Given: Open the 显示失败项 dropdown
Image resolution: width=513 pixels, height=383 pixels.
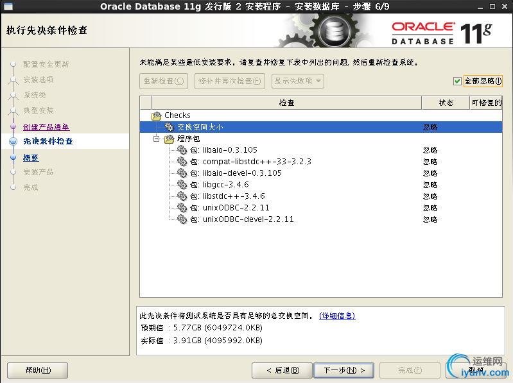Looking at the screenshot, I should coord(298,81).
